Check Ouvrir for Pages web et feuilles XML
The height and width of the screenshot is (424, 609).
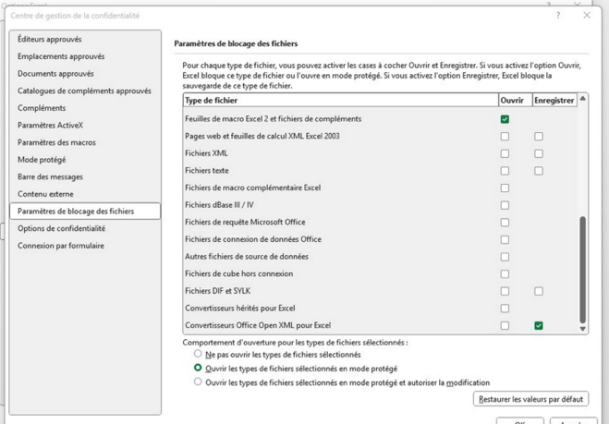pos(505,137)
